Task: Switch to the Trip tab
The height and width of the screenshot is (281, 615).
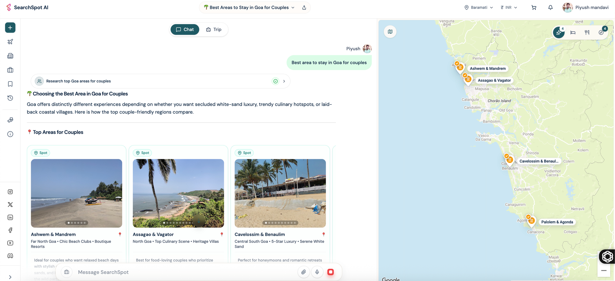Action: (x=214, y=30)
